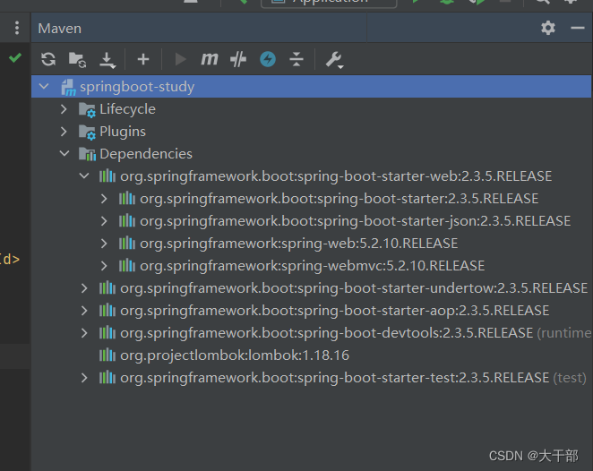Execute Maven goal 'm' icon
Viewport: 593px width, 471px height.
tap(209, 59)
